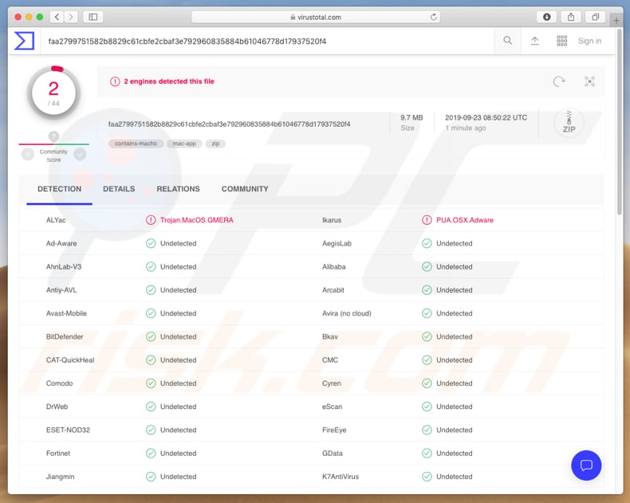Click the Ikarus engine name
This screenshot has height=503, width=630.
[x=332, y=220]
